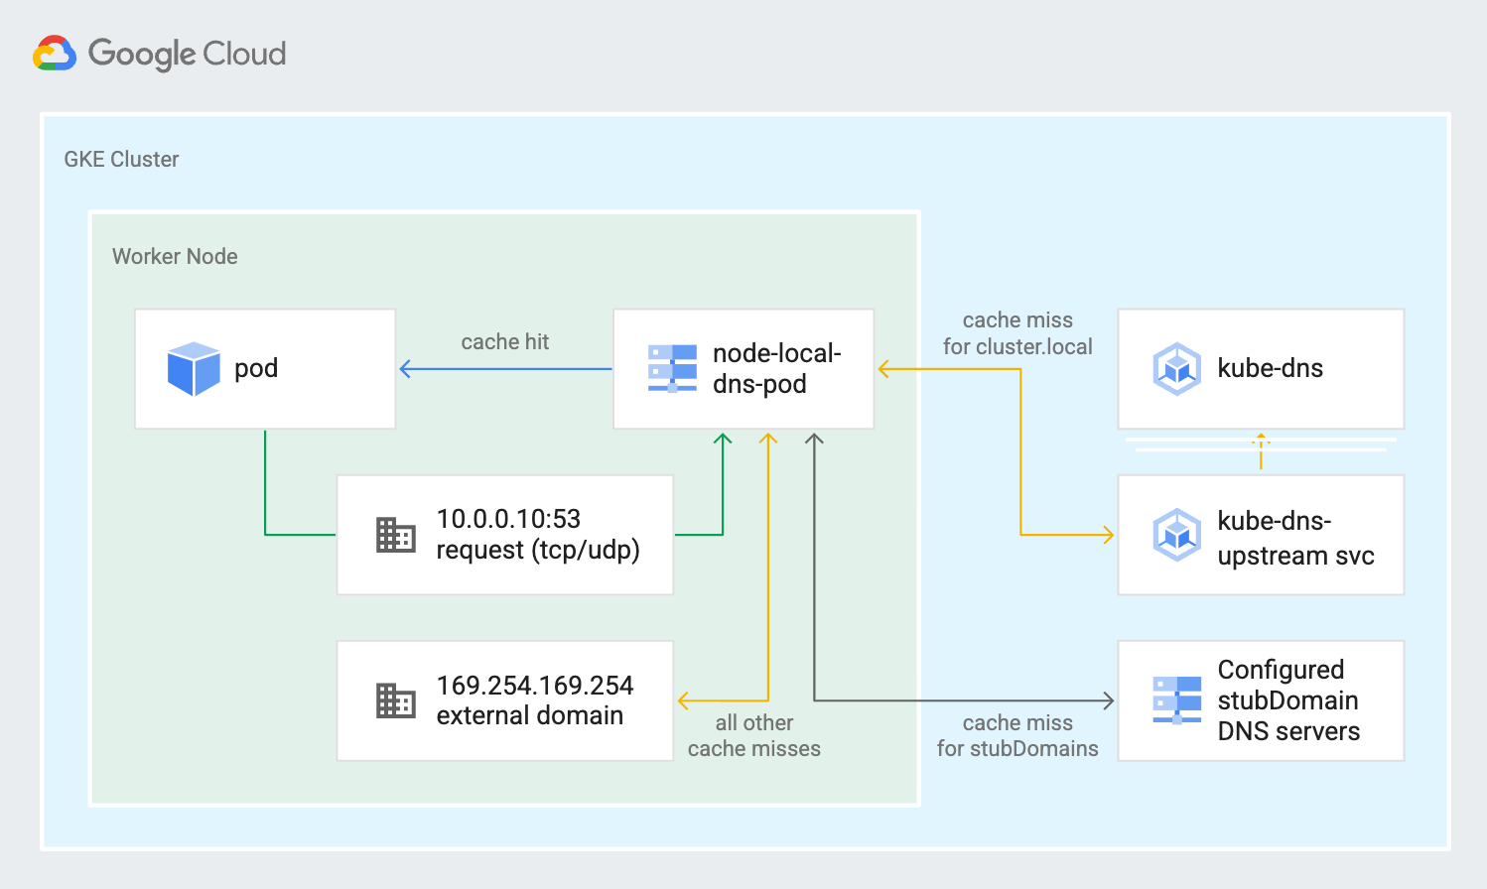This screenshot has width=1487, height=889.
Task: Click the 'Configured stubDomain DNS servers' text
Action: tap(1288, 700)
